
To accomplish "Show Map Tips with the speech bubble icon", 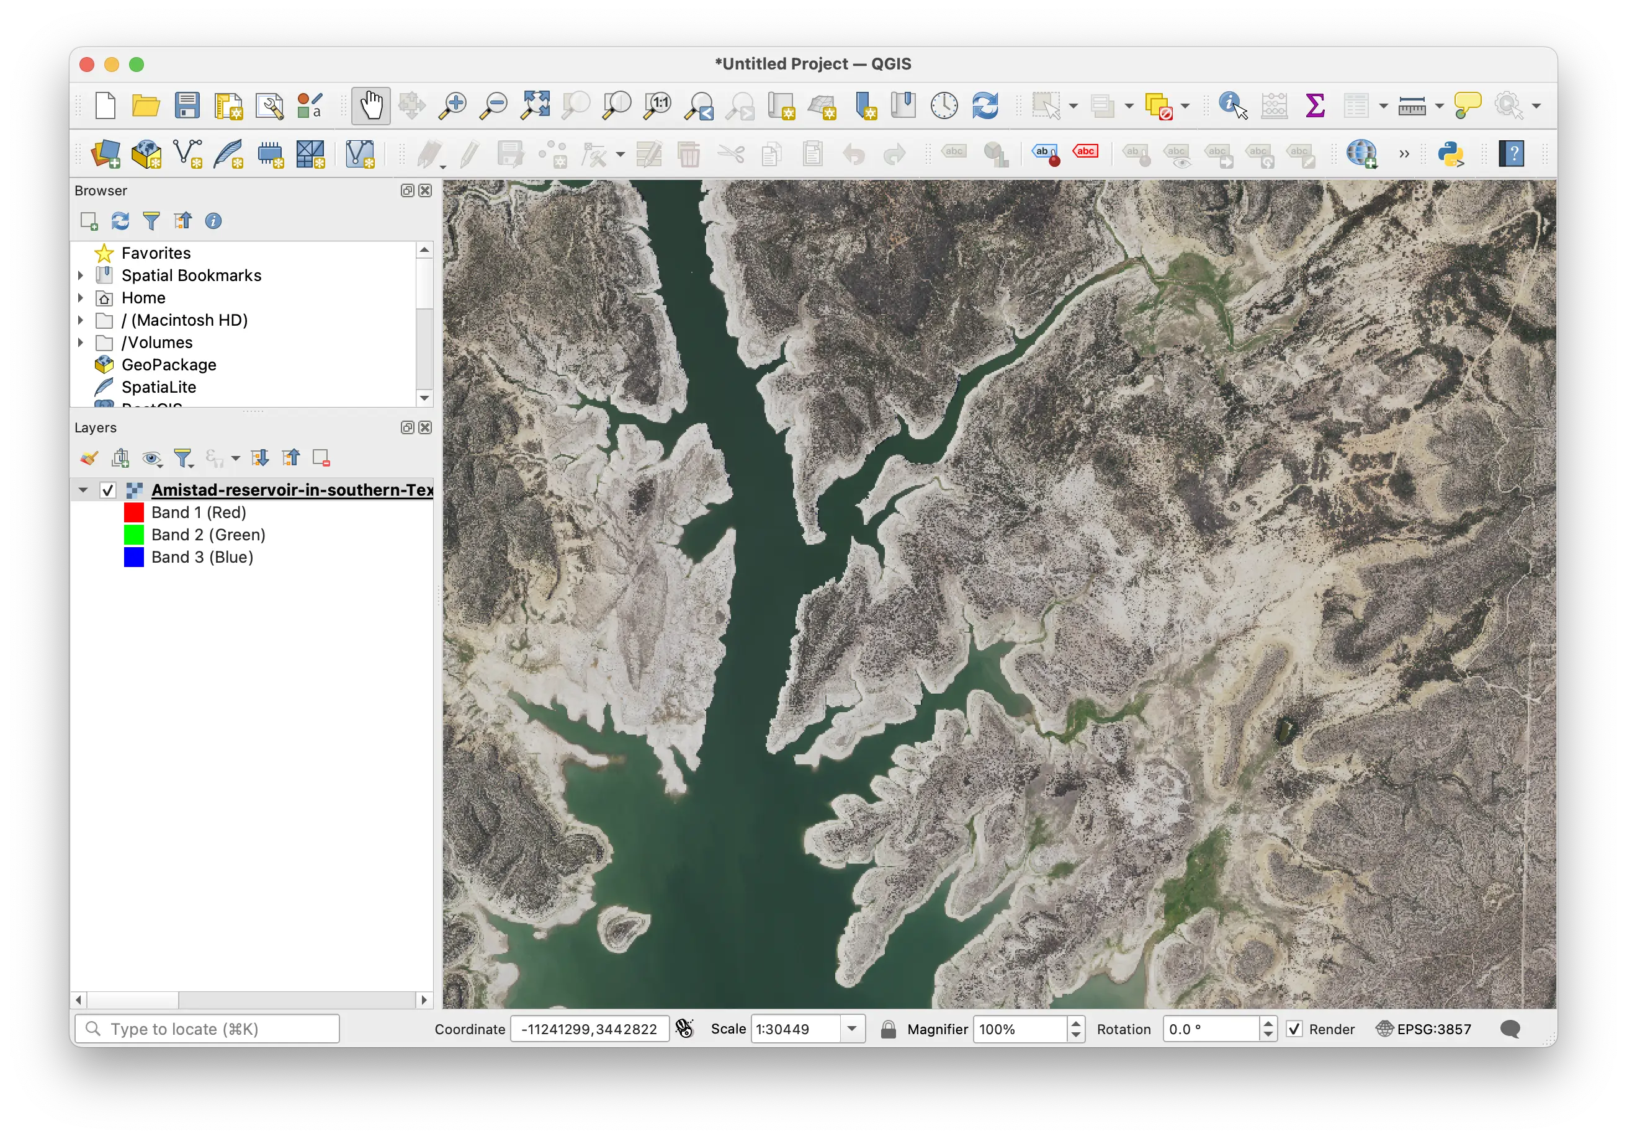I will tap(1467, 106).
